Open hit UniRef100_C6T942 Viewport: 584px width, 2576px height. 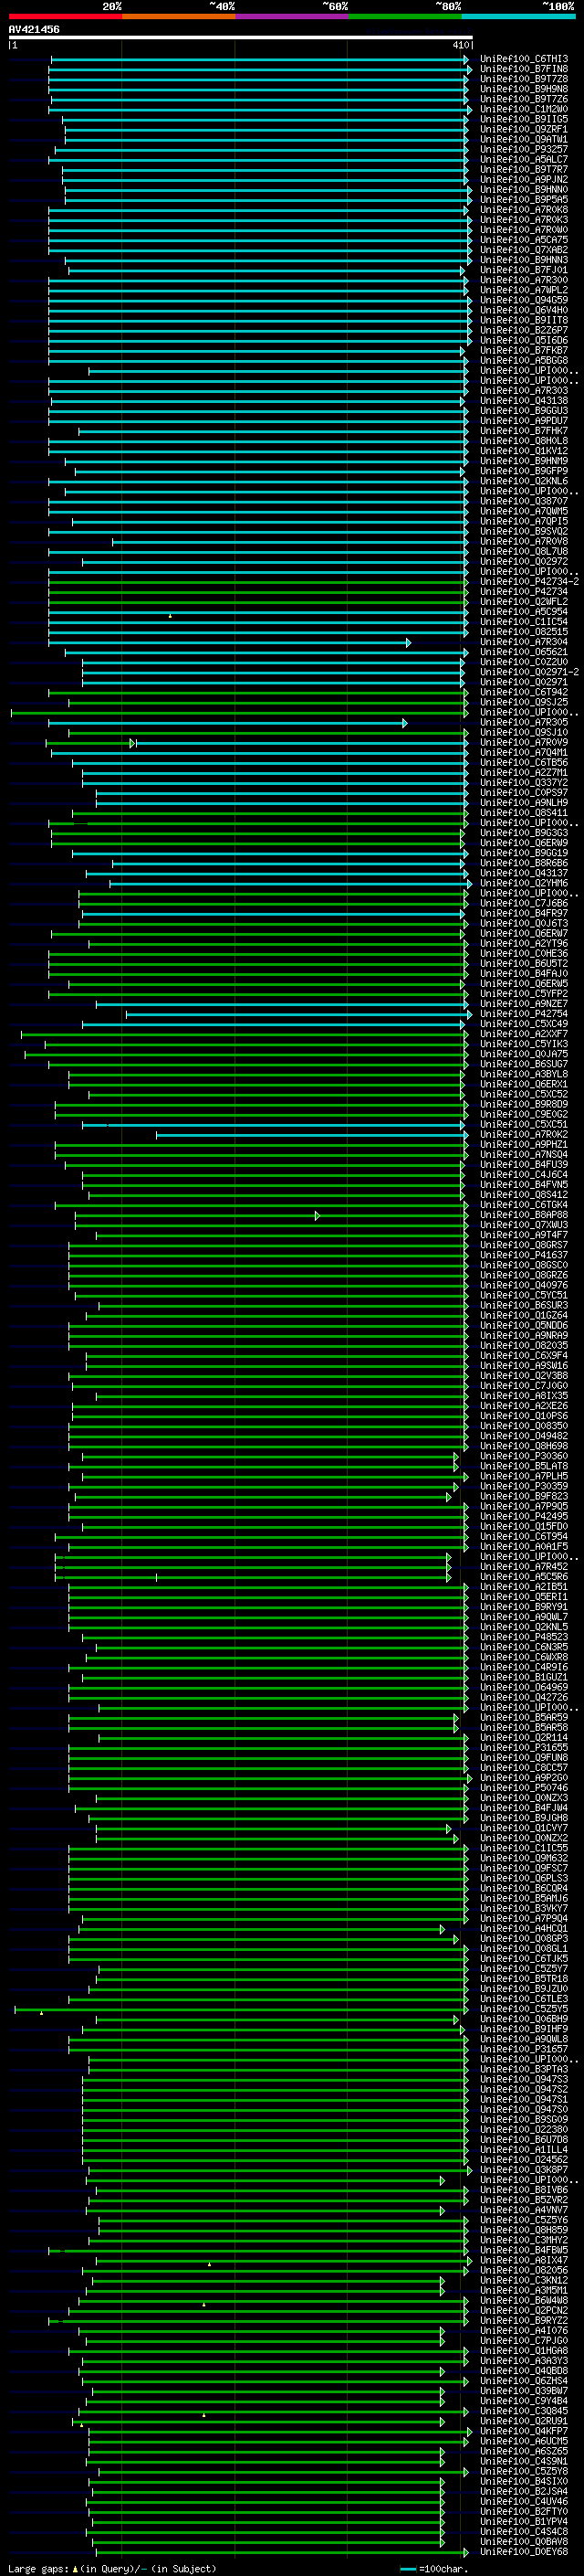pyautogui.click(x=523, y=692)
